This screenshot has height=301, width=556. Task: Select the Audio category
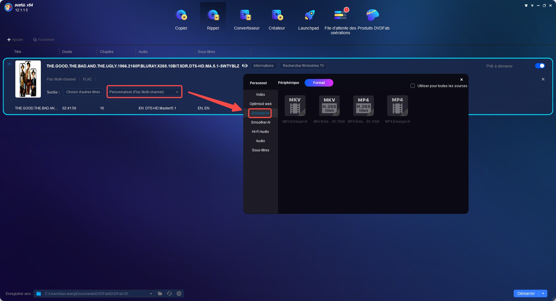pos(260,141)
